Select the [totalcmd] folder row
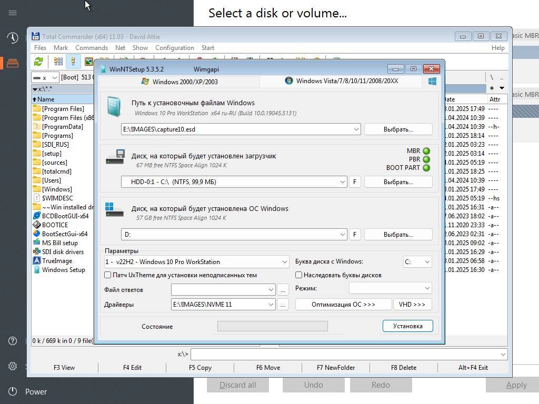Image resolution: width=539 pixels, height=404 pixels. pyautogui.click(x=63, y=171)
